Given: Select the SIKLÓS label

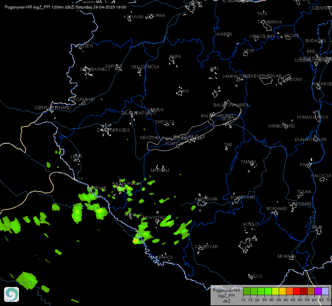Looking at the screenshot, I should (x=255, y=276).
